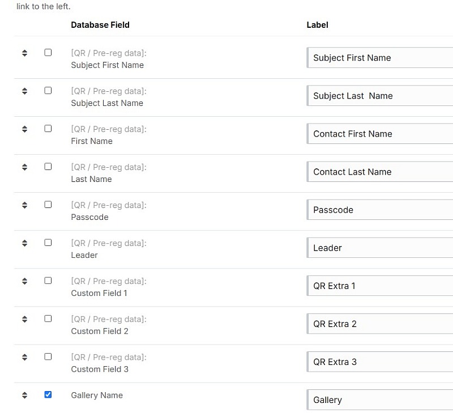Click the sort handle for Custom Field 1
Screen dimensions: 453x416
pyautogui.click(x=24, y=281)
